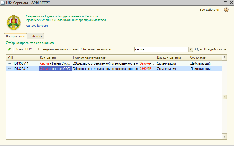Viewport: 234px width, 146px height.
Task: Switch to the "События" tab
Action: [36, 36]
